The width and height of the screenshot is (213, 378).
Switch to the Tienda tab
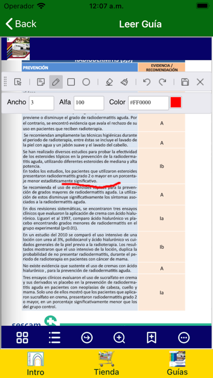pos(106,363)
